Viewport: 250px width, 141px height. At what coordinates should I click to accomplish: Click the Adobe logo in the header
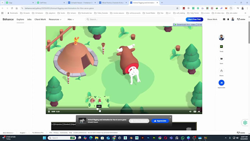click(x=241, y=19)
